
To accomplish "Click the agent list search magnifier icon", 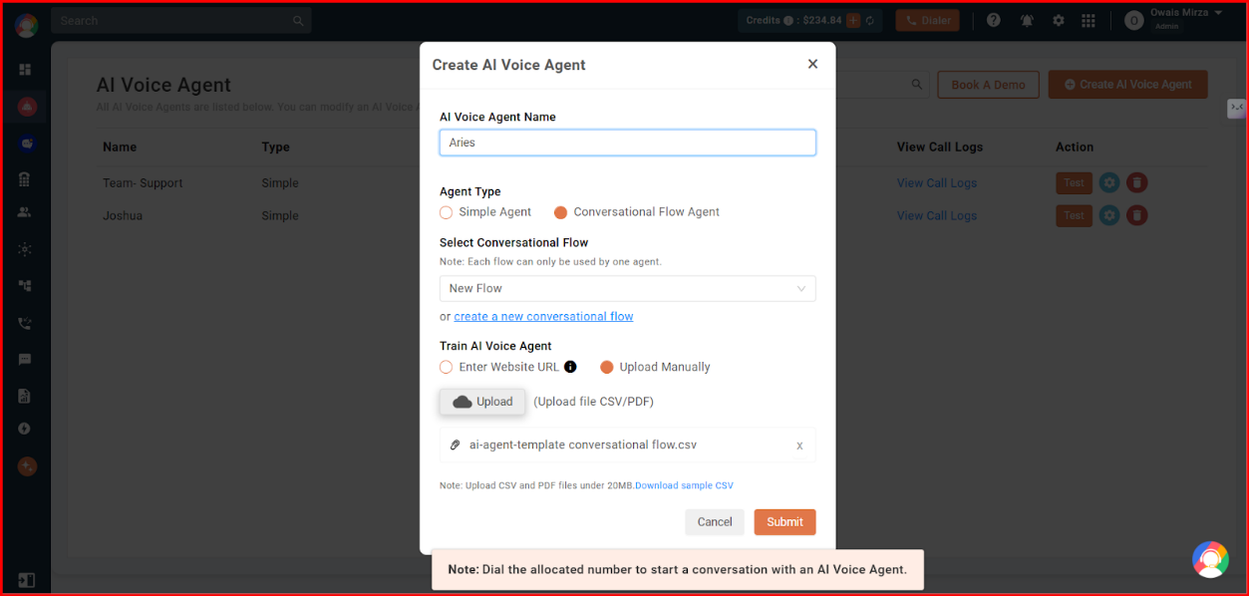I will coord(918,85).
